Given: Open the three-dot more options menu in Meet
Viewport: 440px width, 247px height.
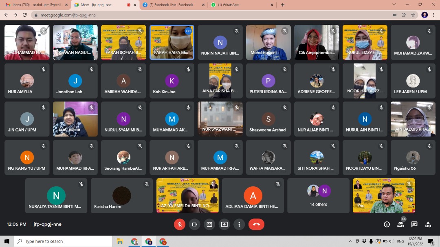Looking at the screenshot, I should tap(239, 224).
